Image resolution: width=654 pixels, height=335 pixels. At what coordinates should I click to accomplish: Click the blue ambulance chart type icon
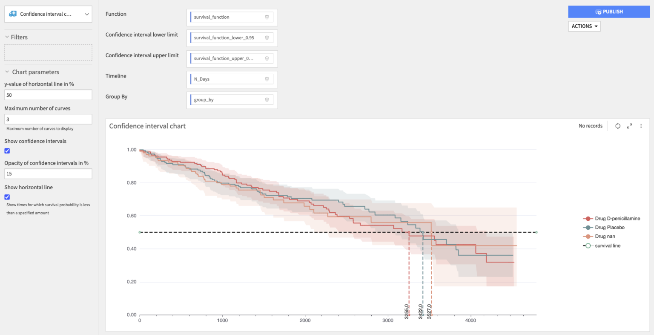click(13, 14)
